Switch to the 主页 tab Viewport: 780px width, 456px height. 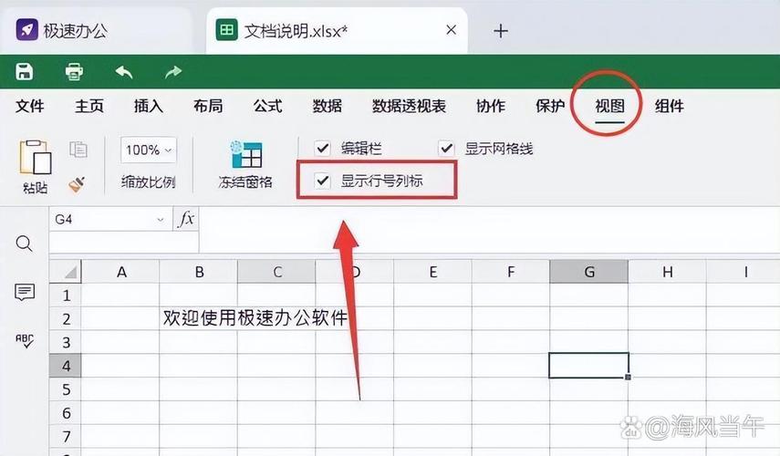tap(89, 106)
